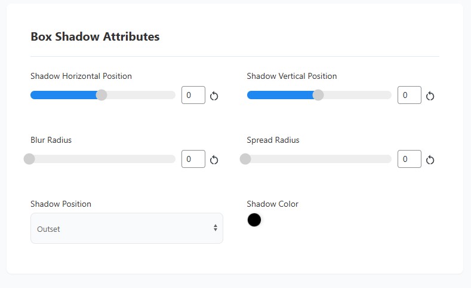
Task: Click the gray unfilled Horizontal Position track
Action: [x=141, y=95]
